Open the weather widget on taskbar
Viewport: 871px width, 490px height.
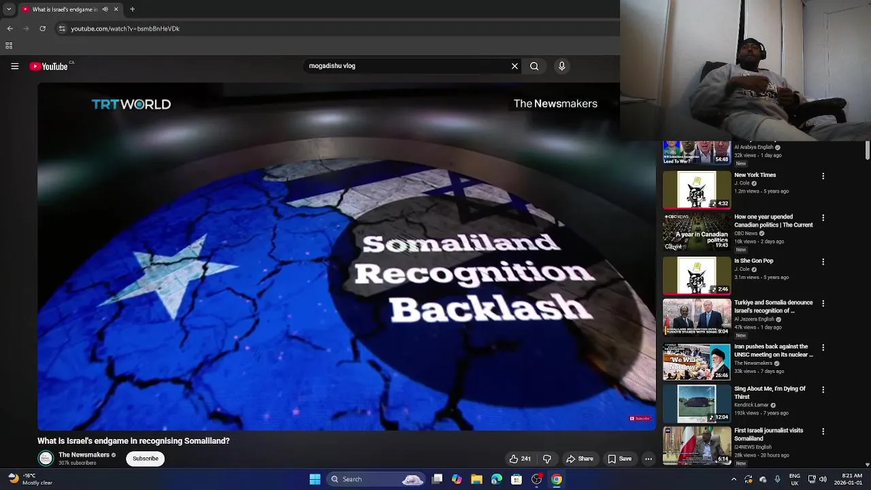29,479
